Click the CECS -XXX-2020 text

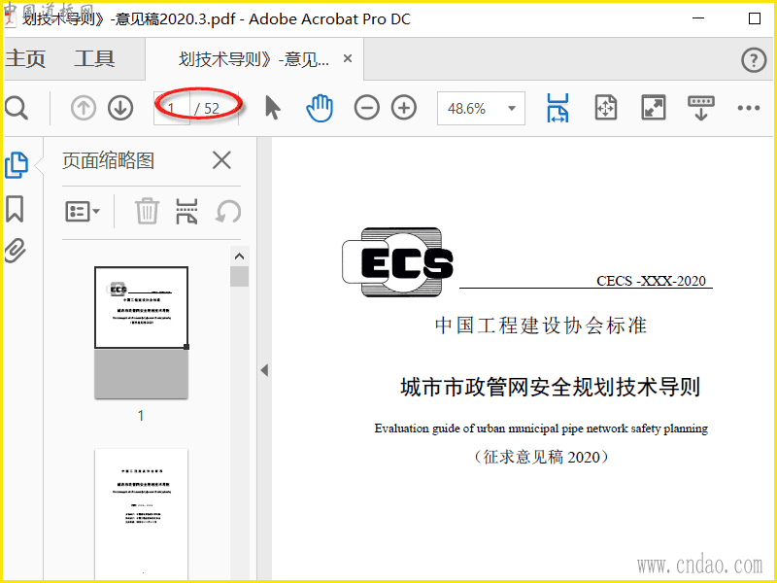(x=651, y=281)
